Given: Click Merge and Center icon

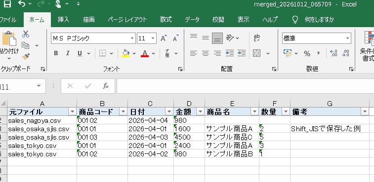Looking at the screenshot, I should pyautogui.click(x=257, y=53).
